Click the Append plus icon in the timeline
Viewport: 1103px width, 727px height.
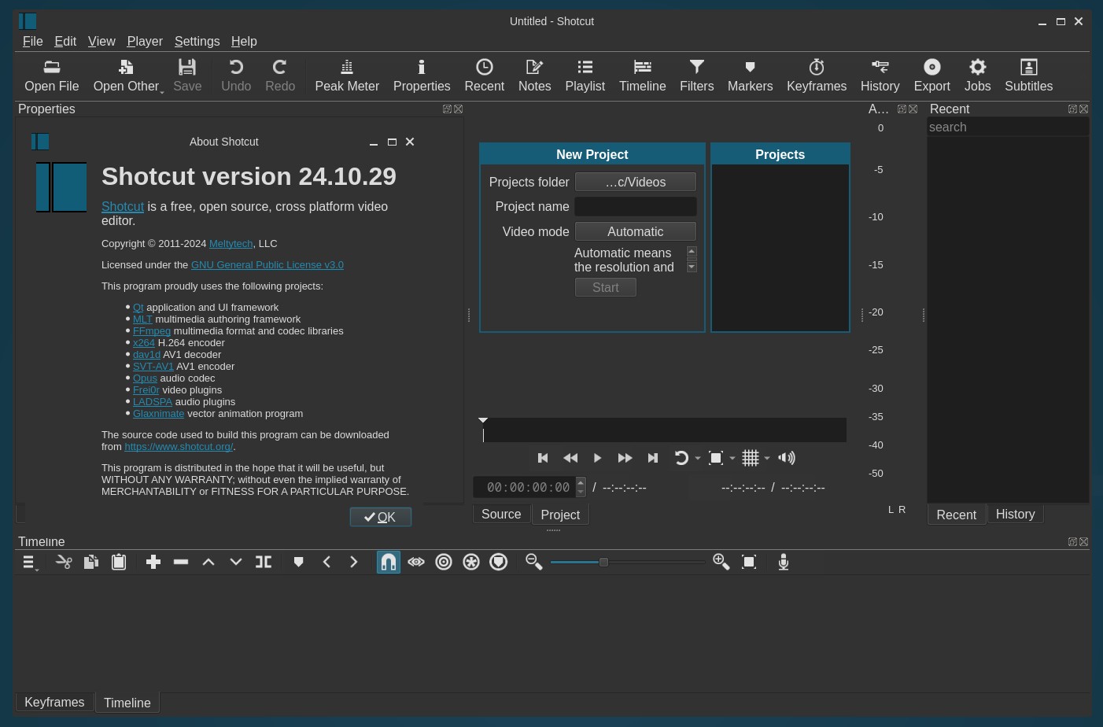(x=153, y=562)
